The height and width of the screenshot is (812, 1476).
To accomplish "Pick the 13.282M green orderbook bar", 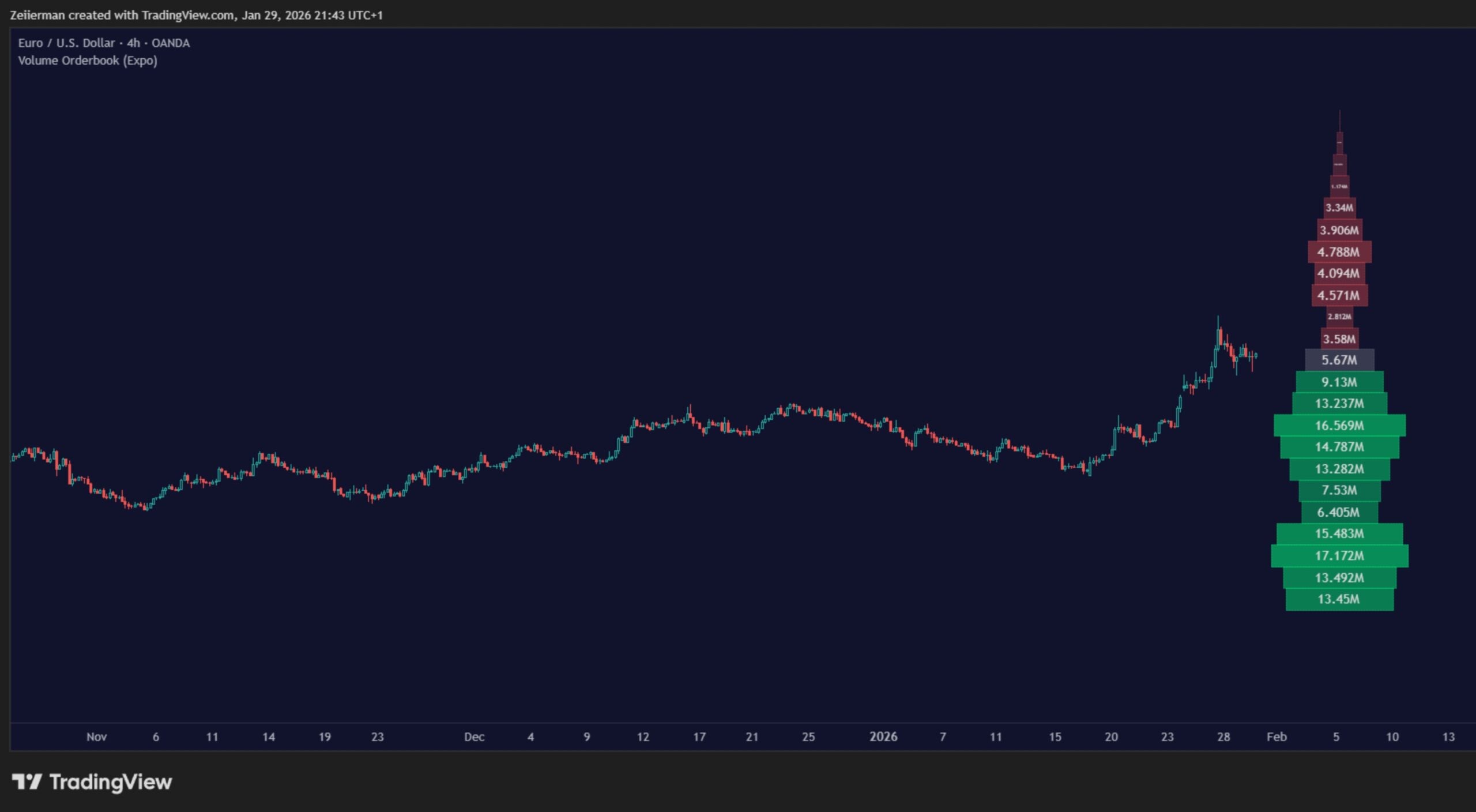I will 1339,469.
